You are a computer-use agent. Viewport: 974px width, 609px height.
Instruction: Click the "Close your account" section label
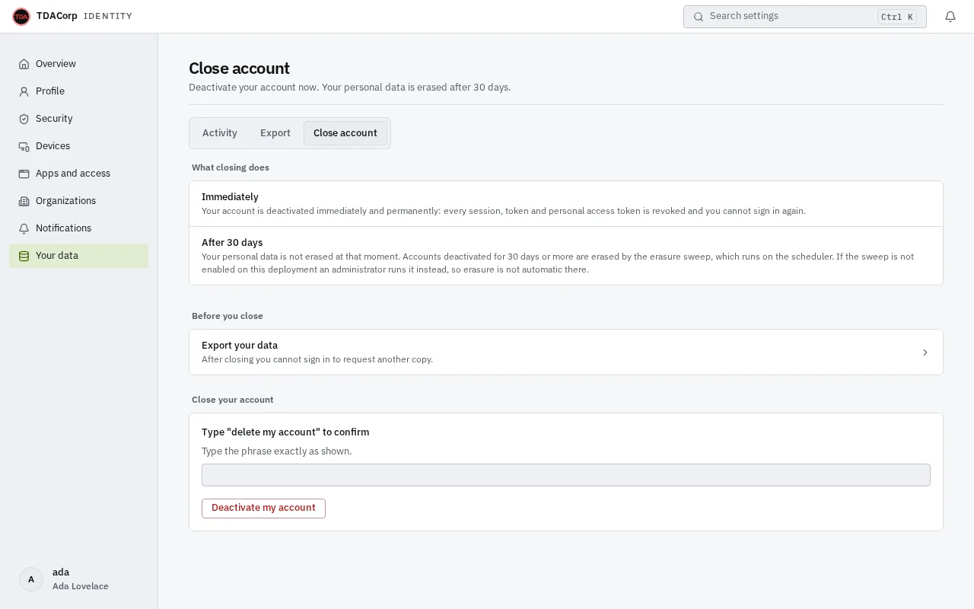[x=233, y=400]
